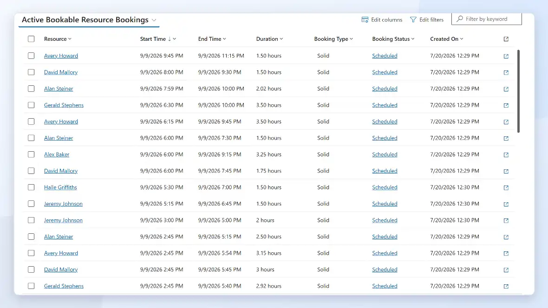Open Halle Griffiths resource link

[60, 187]
